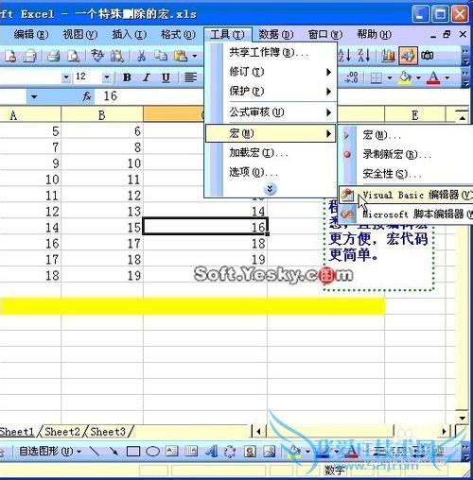The width and height of the screenshot is (473, 480).
Task: Open the font size 12 dropdown
Action: pos(107,77)
